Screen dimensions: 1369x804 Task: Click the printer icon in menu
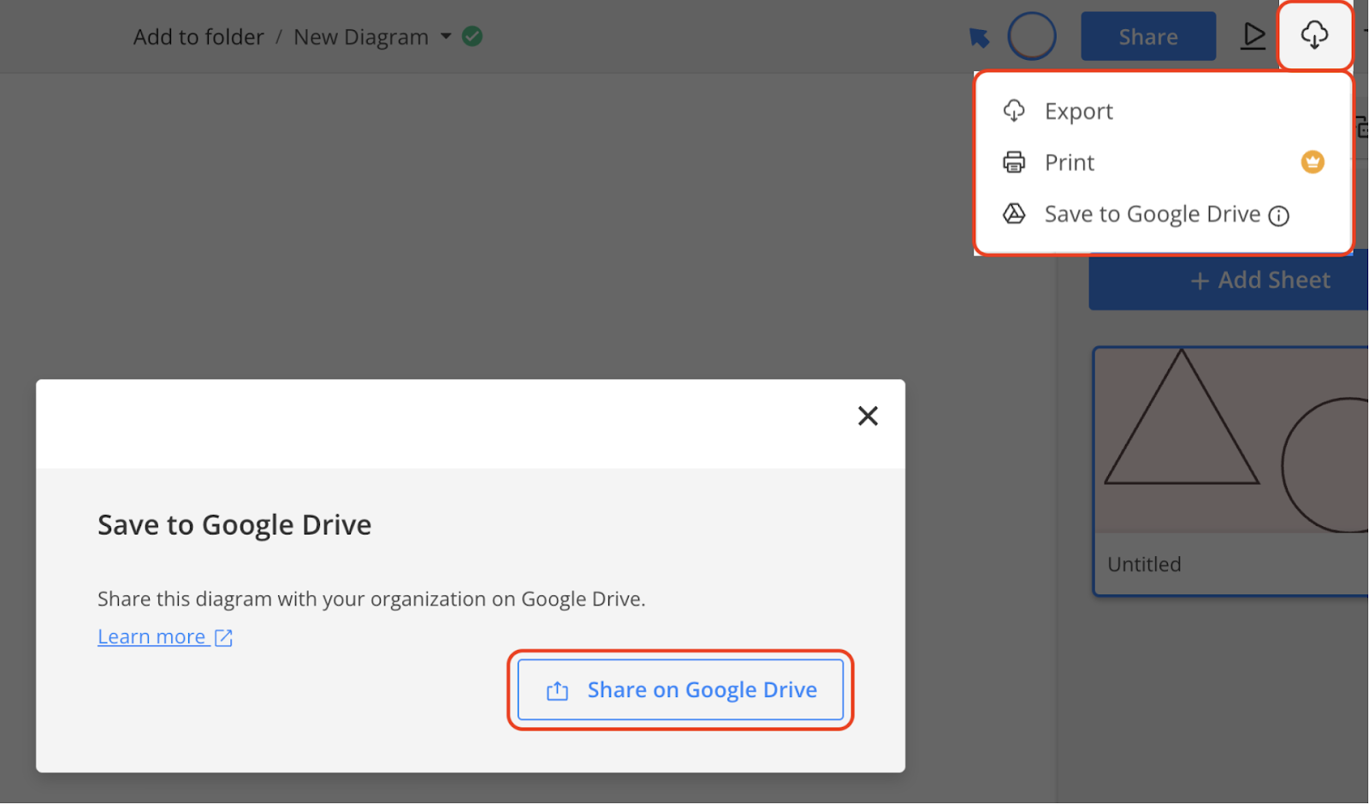1014,163
